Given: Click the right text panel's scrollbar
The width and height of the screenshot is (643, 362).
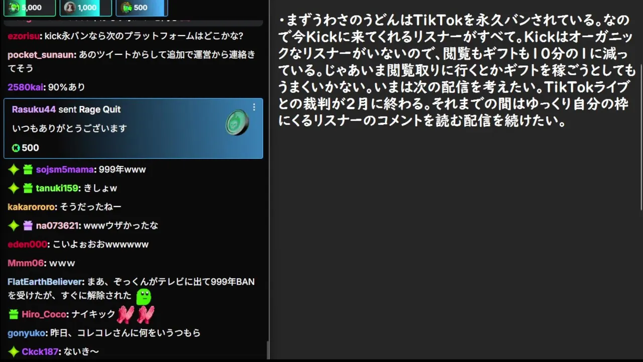Looking at the screenshot, I should [641, 138].
